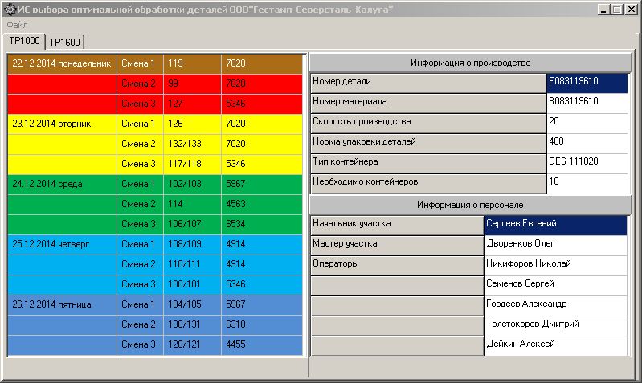Select cell 104/105

point(192,304)
